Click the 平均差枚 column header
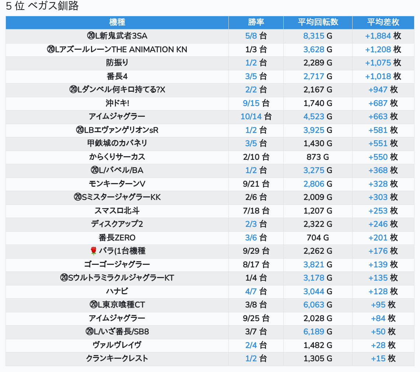This screenshot has height=372, width=420. point(383,22)
